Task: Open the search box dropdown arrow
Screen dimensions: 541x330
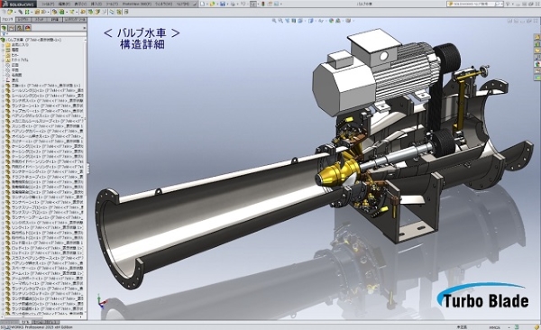Action: [x=502, y=4]
